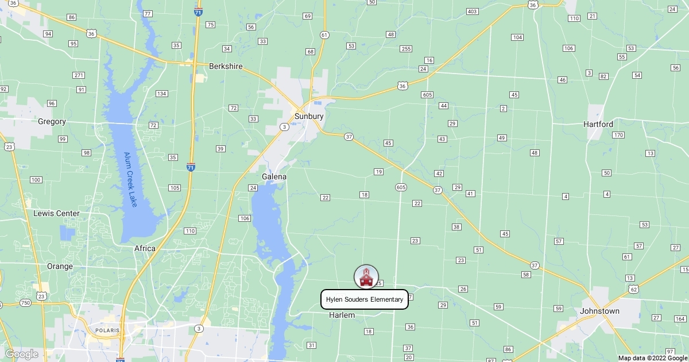The height and width of the screenshot is (362, 689).
Task: Select the Johnstown town label
Action: click(x=600, y=311)
